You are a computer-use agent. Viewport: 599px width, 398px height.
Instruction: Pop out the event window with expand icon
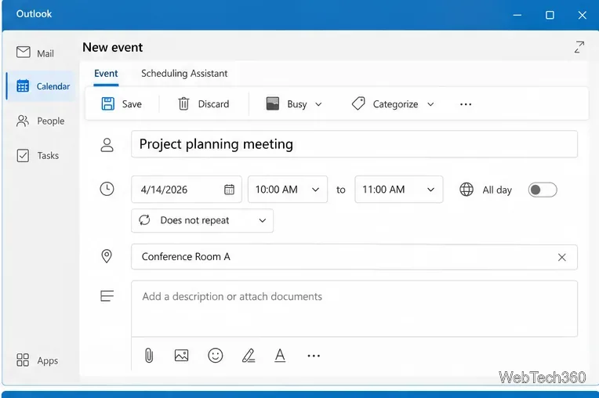(x=579, y=47)
